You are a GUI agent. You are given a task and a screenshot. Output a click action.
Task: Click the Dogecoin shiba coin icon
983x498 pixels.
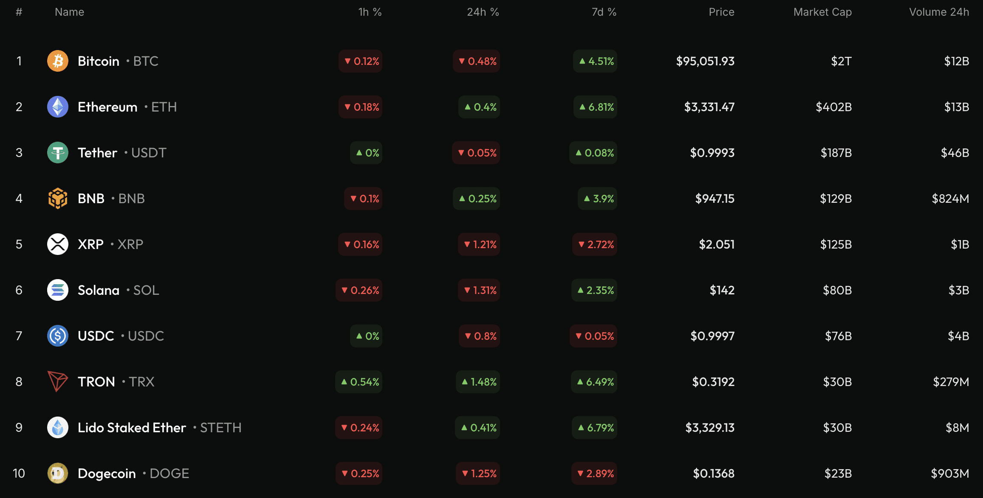[58, 473]
